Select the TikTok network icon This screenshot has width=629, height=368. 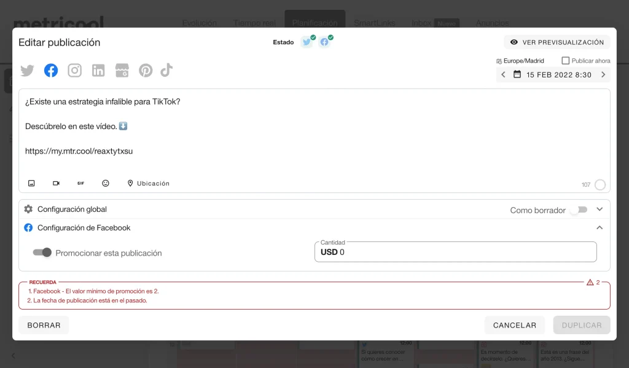[166, 71]
